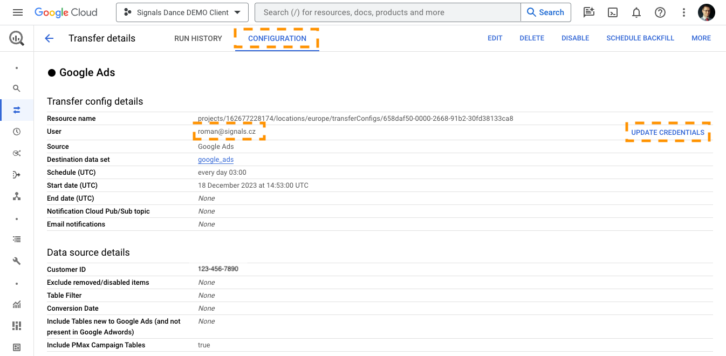Activate Cloud Shell terminal icon
Screen dimensions: 726x356
pos(613,12)
